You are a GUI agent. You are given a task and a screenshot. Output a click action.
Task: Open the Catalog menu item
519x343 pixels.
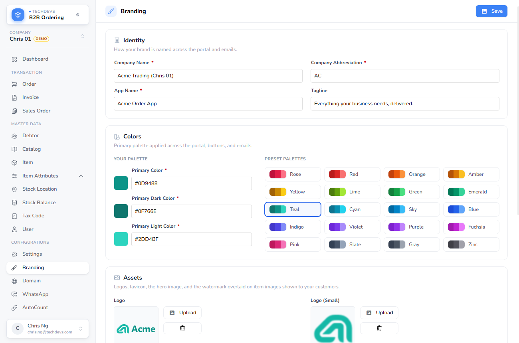48,149
